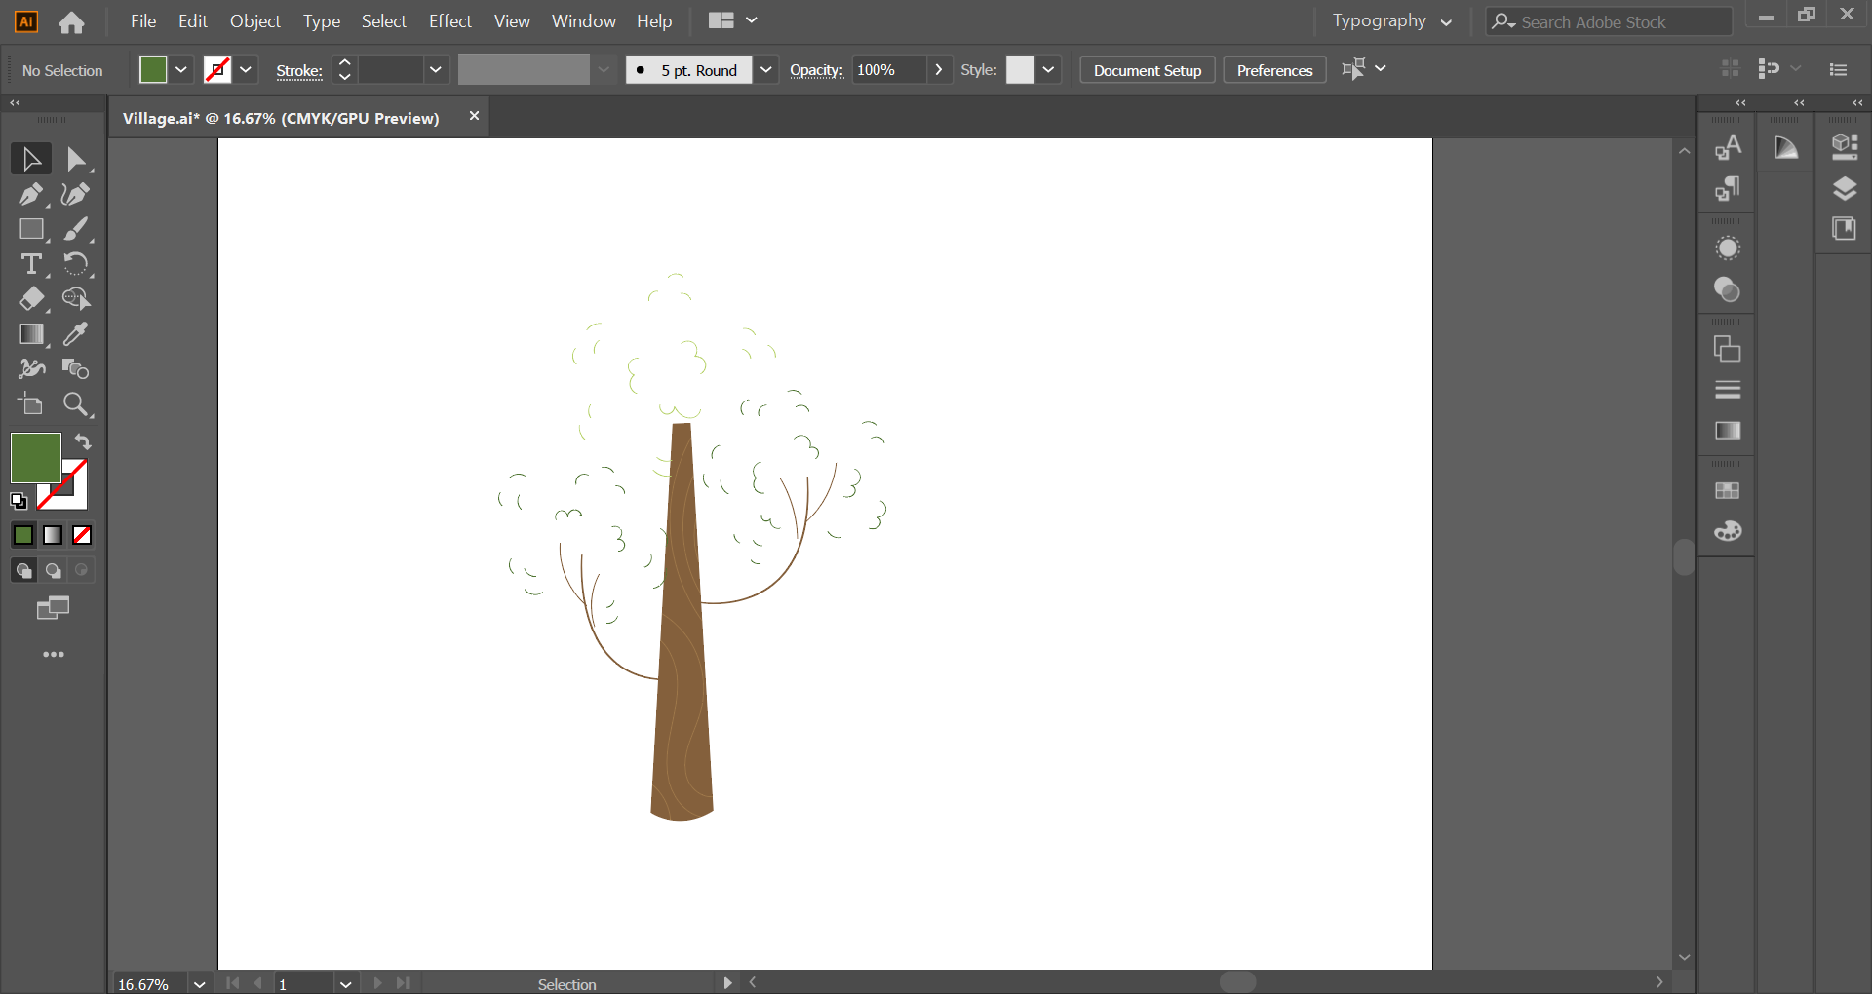Open stroke color dropdown arrow

click(x=246, y=70)
